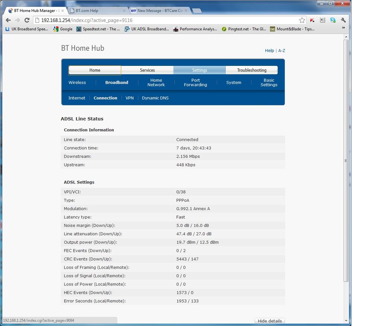The height and width of the screenshot is (326, 372).
Task: Select the Services main tab
Action: [x=147, y=70]
